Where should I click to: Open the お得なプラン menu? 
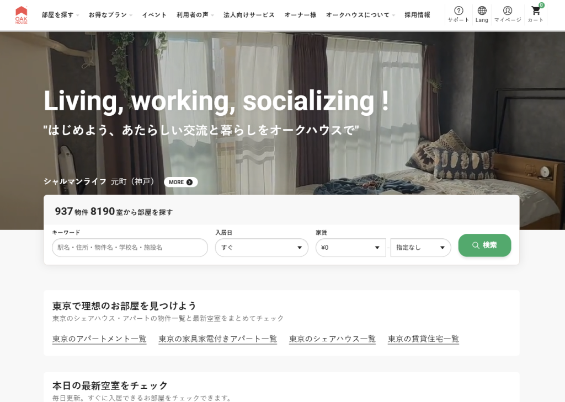pyautogui.click(x=108, y=15)
